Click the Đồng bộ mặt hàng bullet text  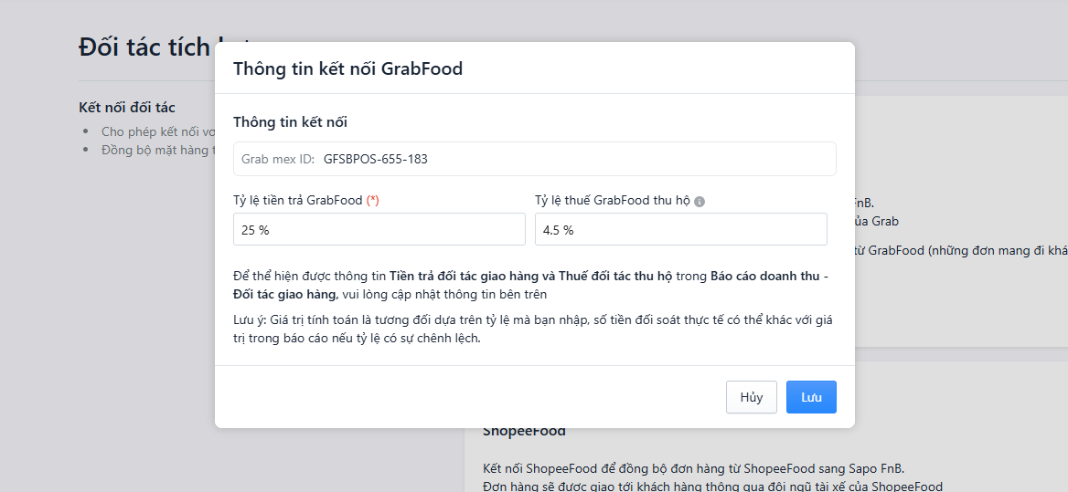158,150
